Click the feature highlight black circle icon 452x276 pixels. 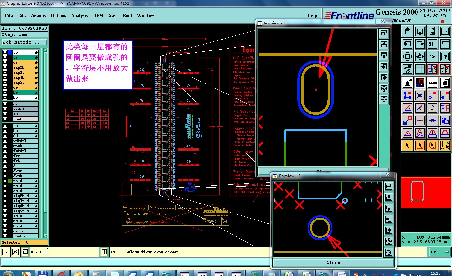[x=445, y=83]
